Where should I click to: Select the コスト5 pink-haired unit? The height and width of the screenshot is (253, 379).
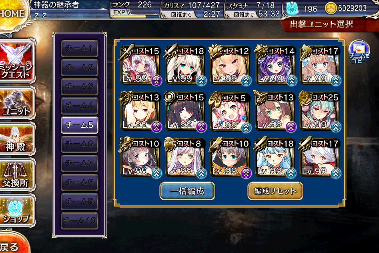[230, 111]
